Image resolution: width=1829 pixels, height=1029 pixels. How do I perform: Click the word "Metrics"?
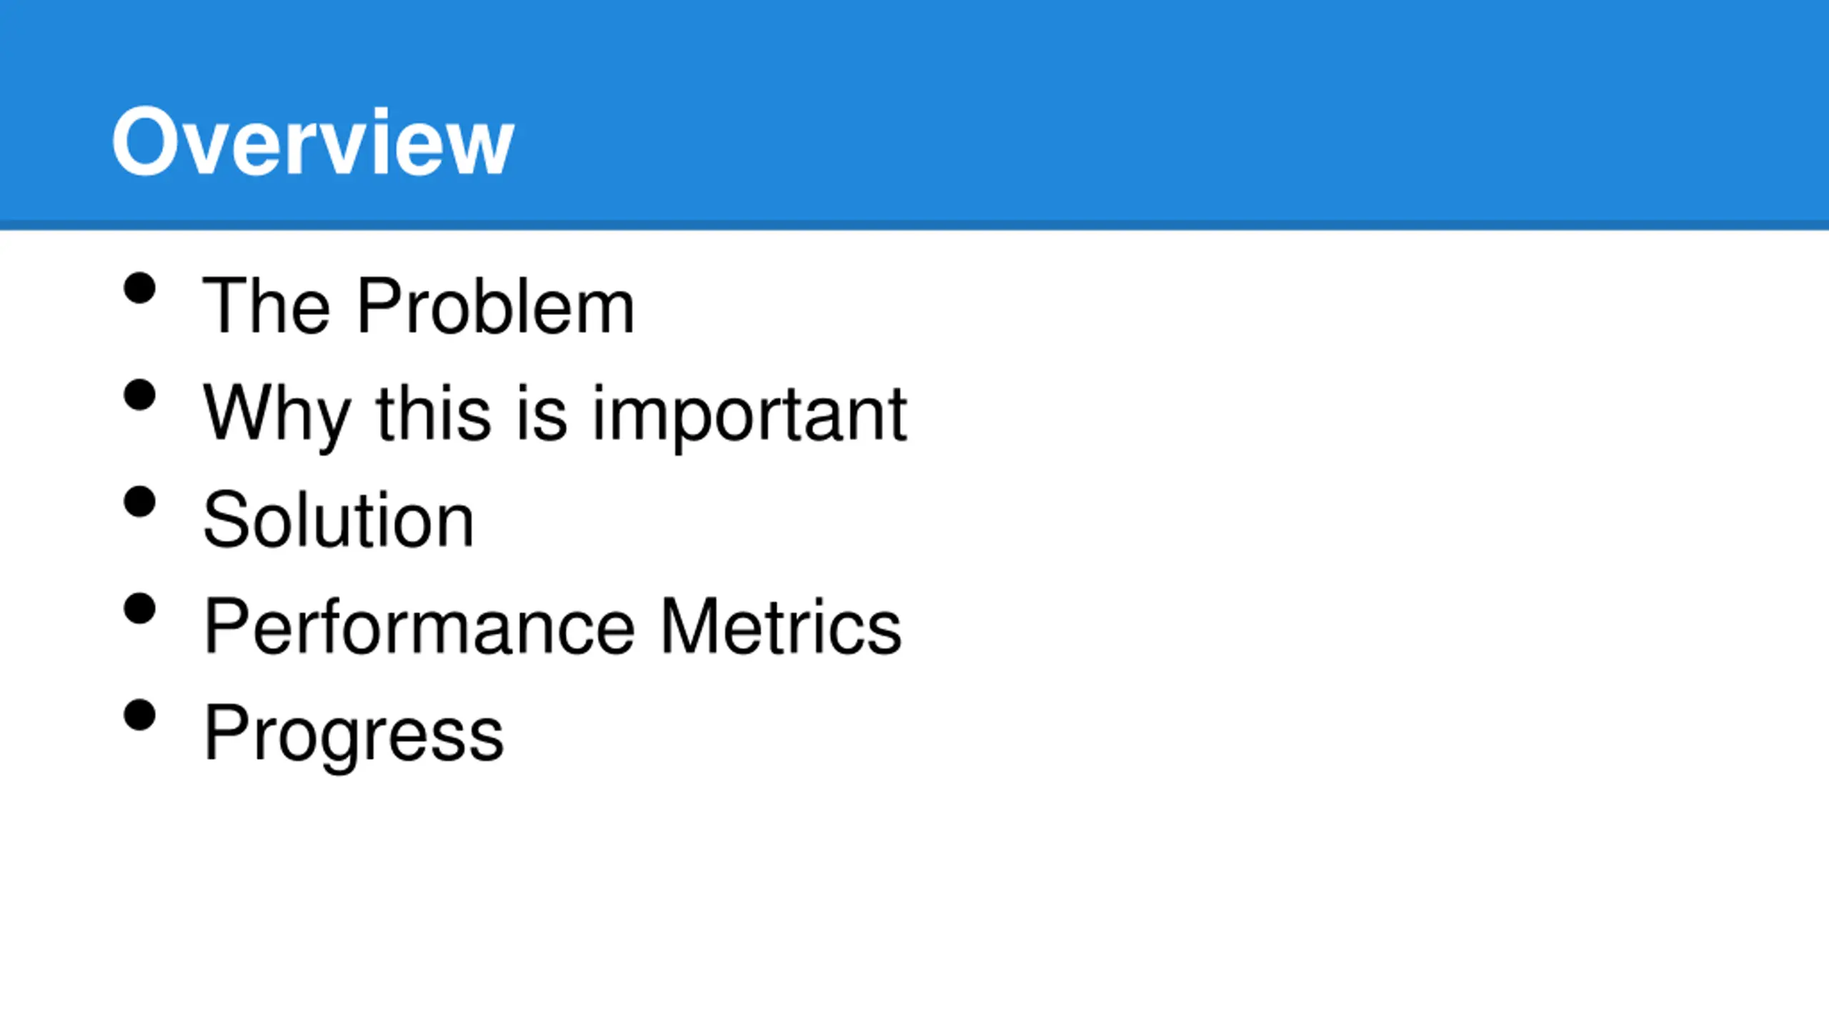tap(781, 627)
